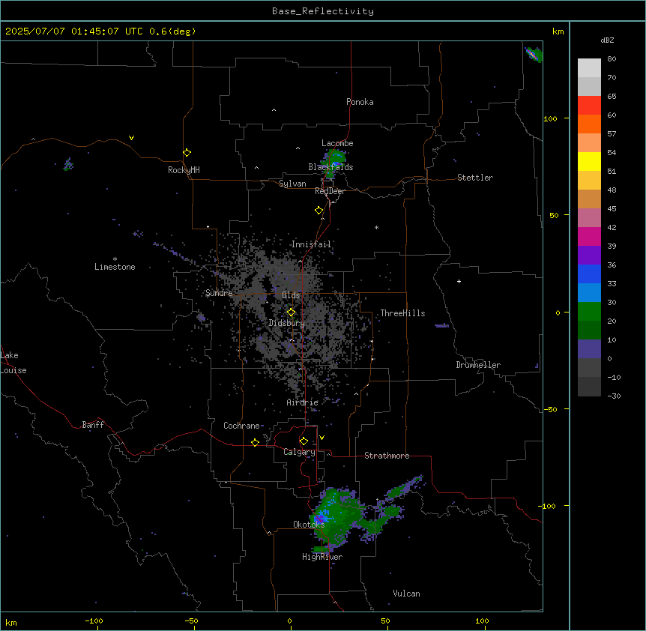Click the Banff label
Viewport: 646px width, 631px height.
(x=93, y=425)
